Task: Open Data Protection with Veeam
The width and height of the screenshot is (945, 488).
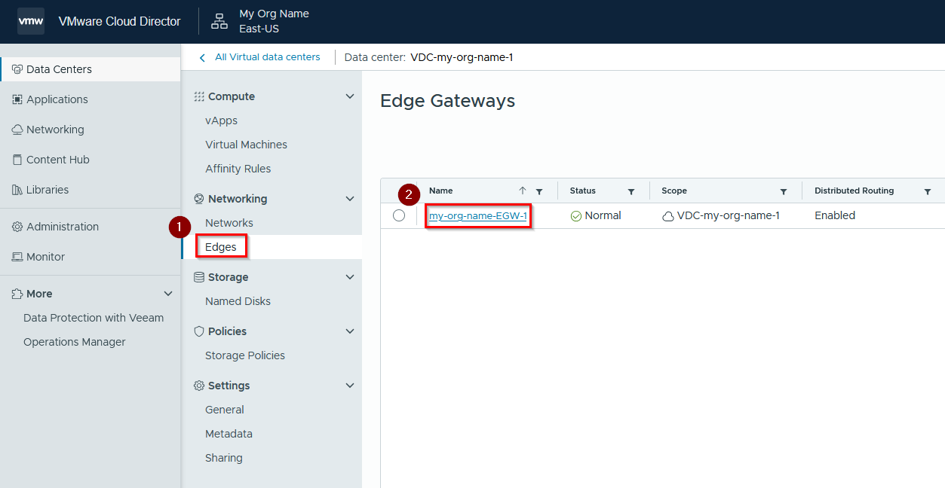Action: coord(94,318)
